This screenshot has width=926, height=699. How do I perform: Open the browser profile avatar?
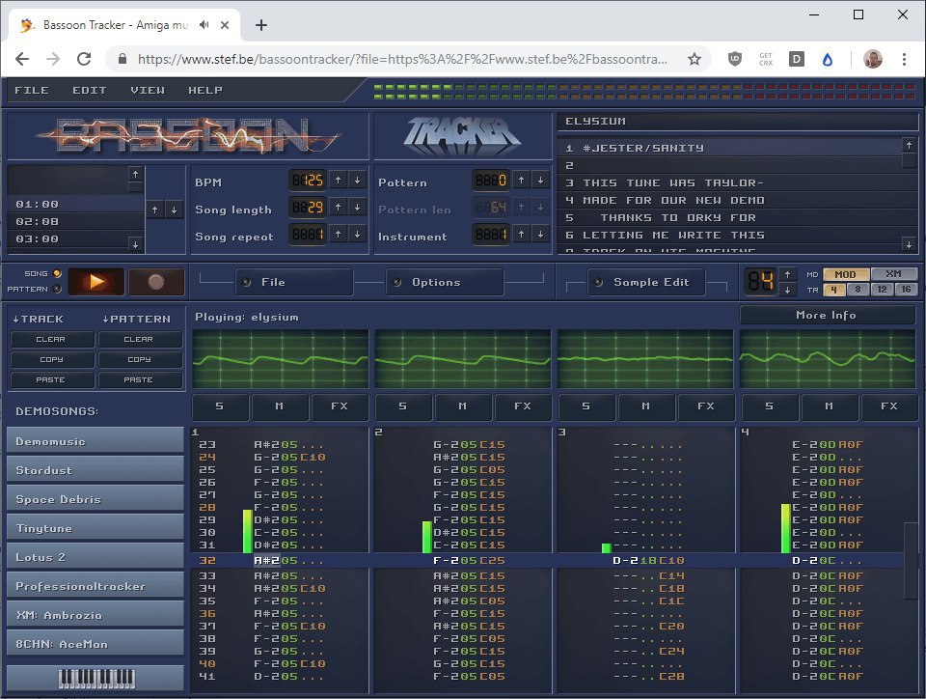tap(872, 59)
